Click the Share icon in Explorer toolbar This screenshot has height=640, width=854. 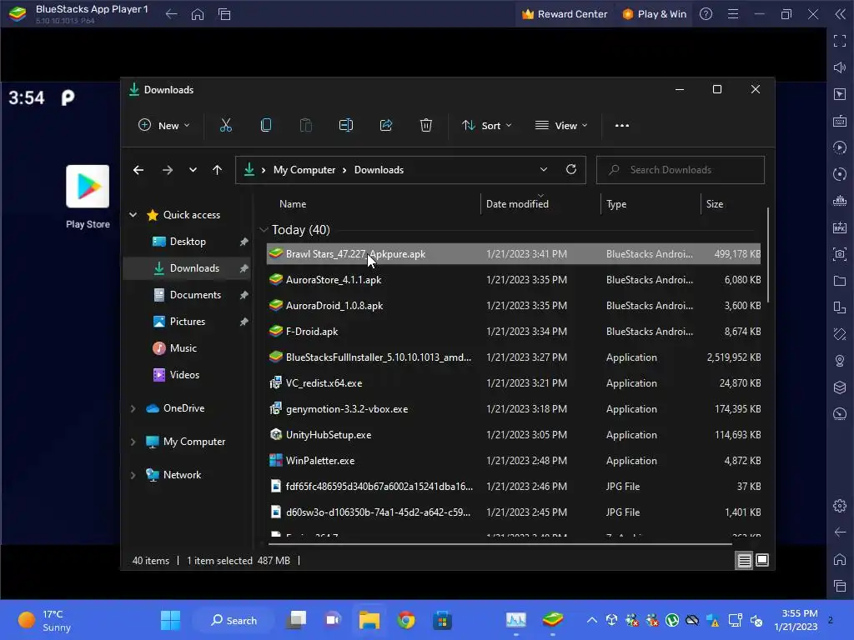[386, 126]
